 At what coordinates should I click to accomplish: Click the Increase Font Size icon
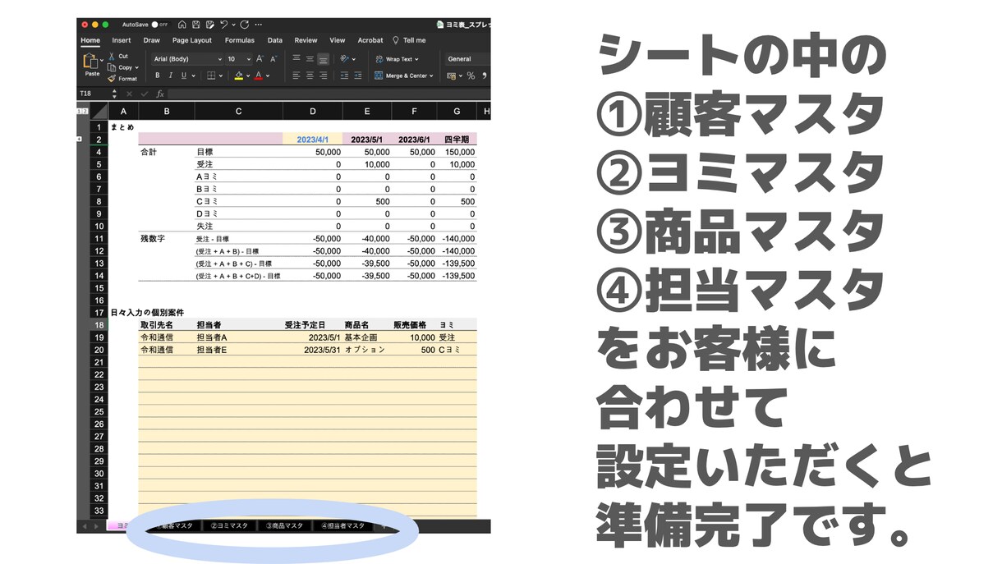(x=260, y=59)
